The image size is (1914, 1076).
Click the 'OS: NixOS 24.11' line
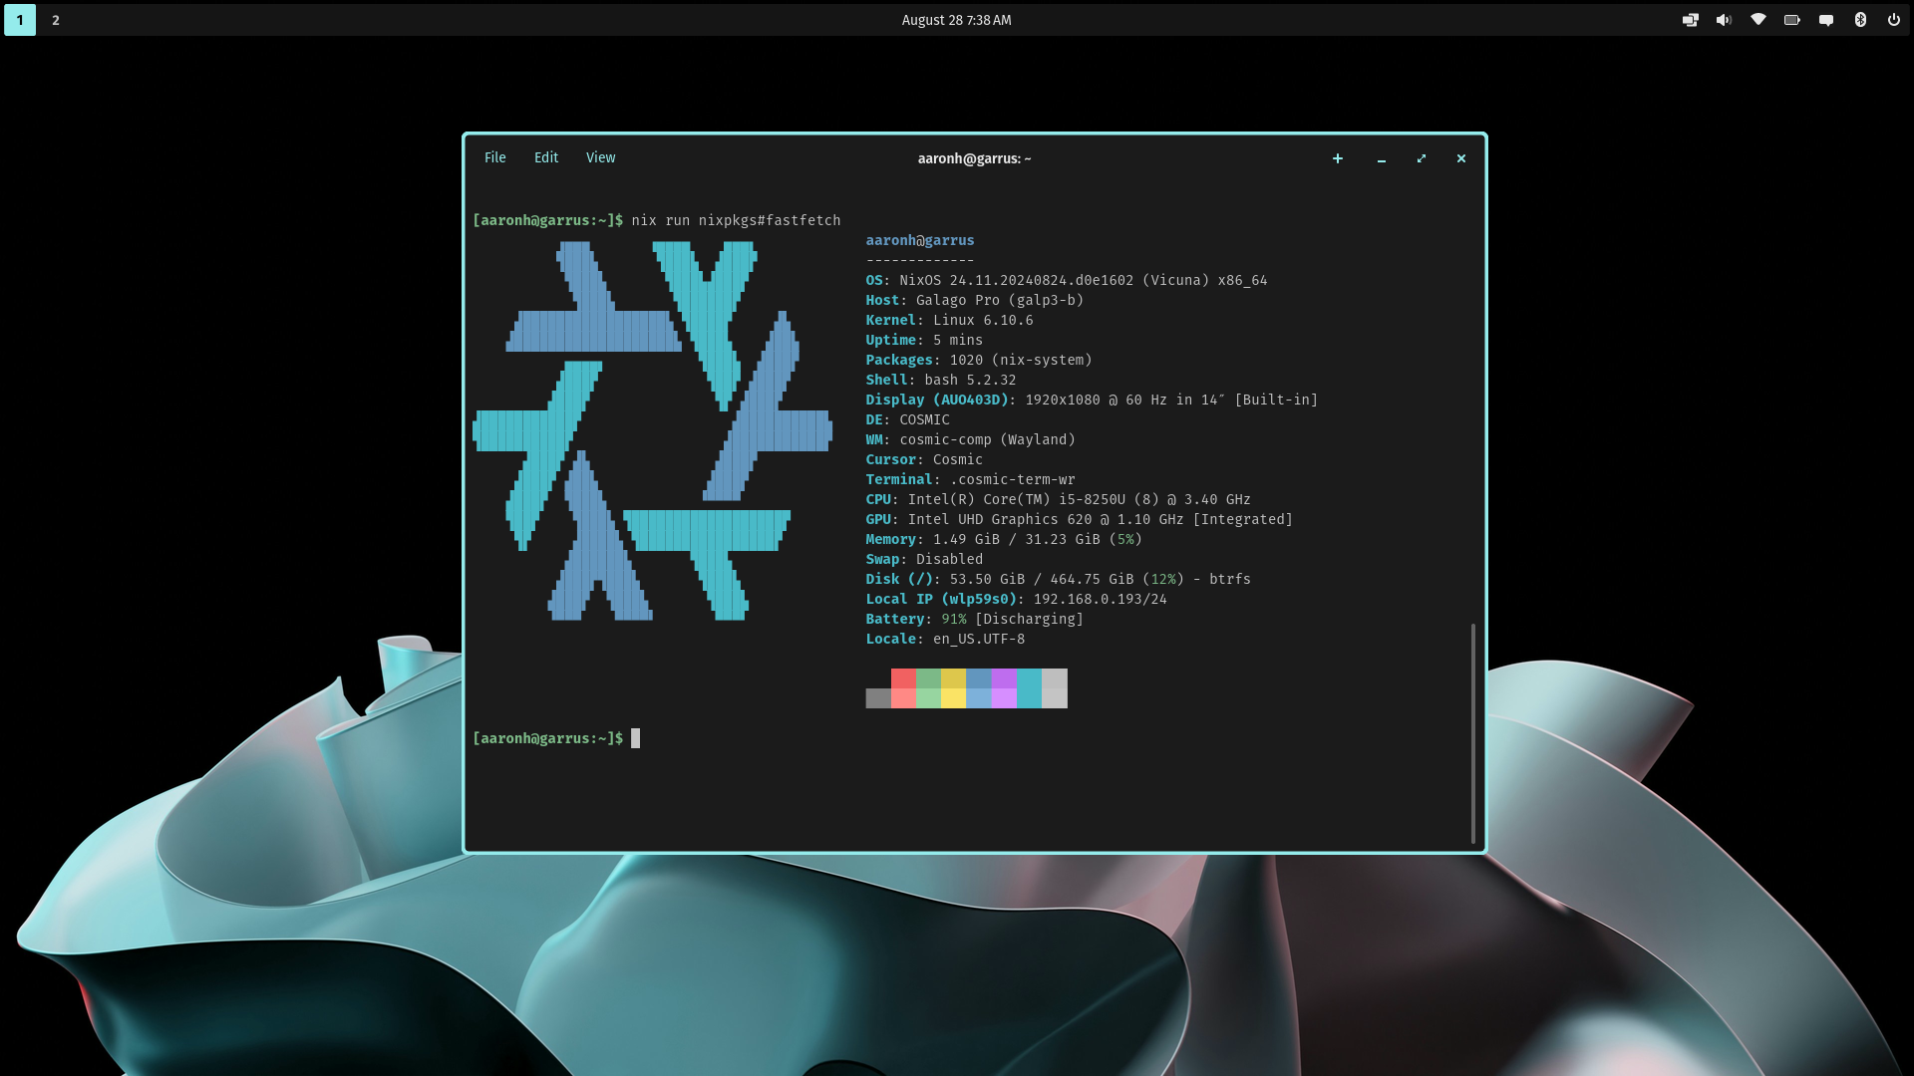[1066, 280]
